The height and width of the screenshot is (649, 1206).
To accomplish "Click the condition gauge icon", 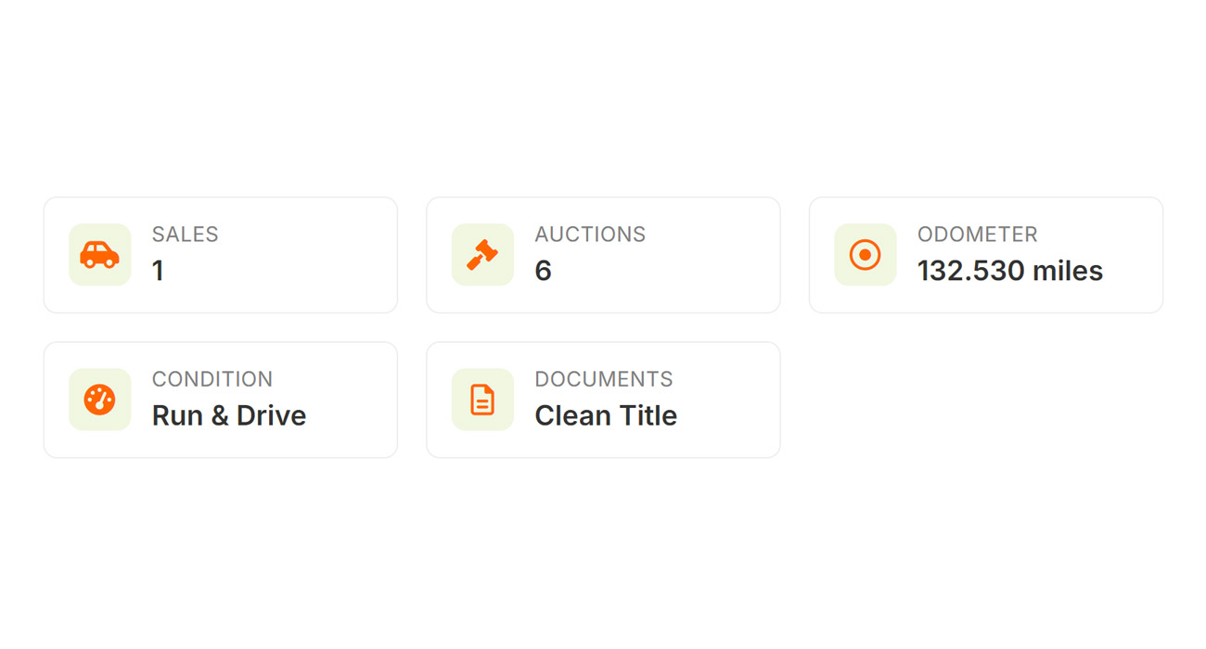I will tap(99, 400).
